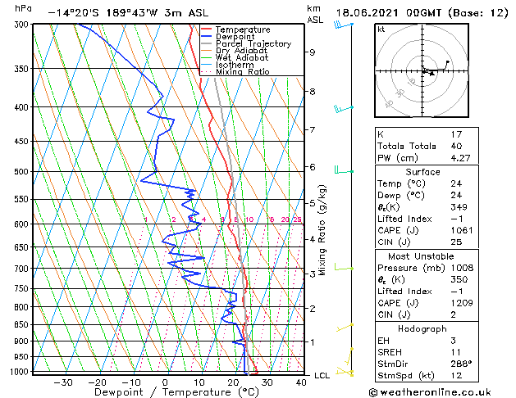The image size is (516, 398).
Task: Click the LCL marker label
Action: [322, 375]
